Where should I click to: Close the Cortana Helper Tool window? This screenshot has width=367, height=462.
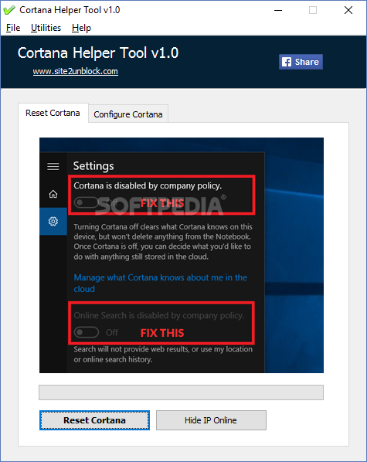[348, 10]
